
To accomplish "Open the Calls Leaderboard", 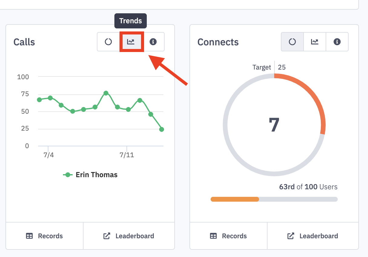I will point(129,236).
